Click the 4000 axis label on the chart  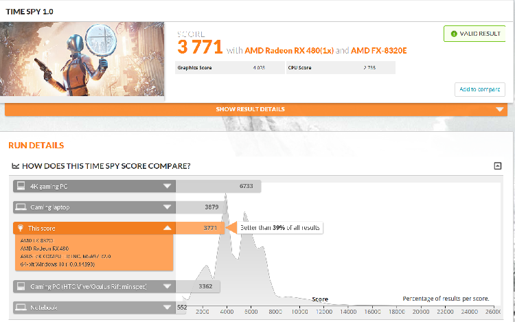pos(227,312)
